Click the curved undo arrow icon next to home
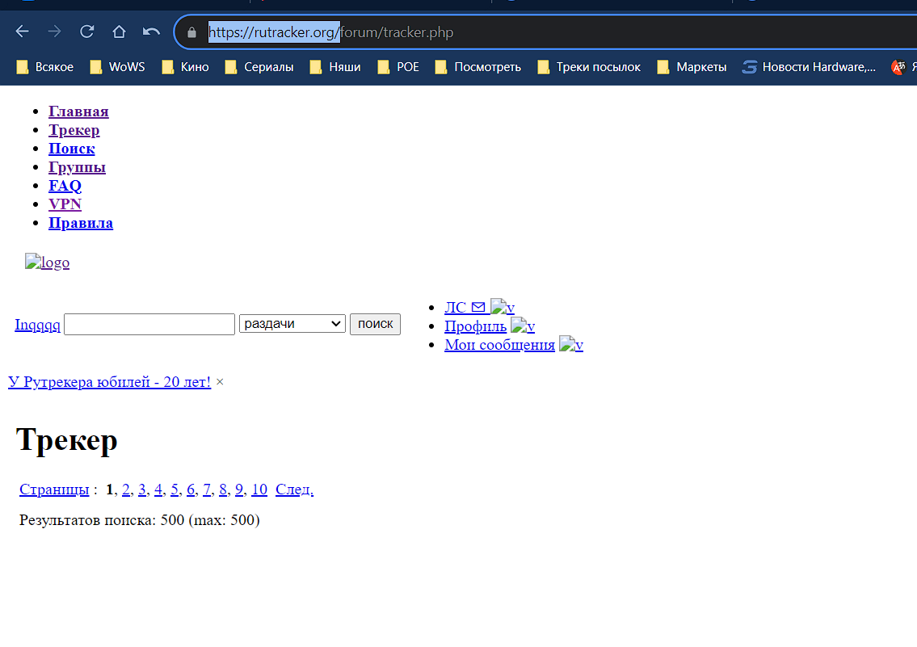Screen dimensions: 917x647 coord(151,32)
